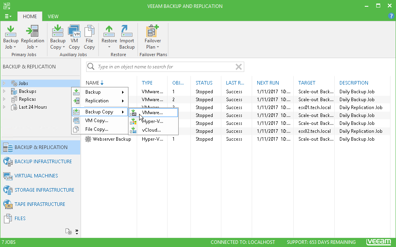Click the Webserver Backup gear icon
This screenshot has width=396, height=247.
click(88, 139)
